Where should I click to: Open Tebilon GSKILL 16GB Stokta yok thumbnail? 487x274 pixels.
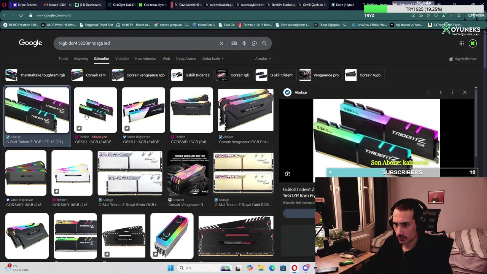tap(95, 110)
